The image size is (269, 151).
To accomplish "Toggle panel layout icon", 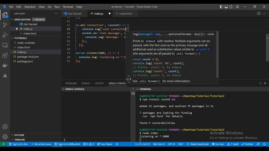I will coord(226,7).
